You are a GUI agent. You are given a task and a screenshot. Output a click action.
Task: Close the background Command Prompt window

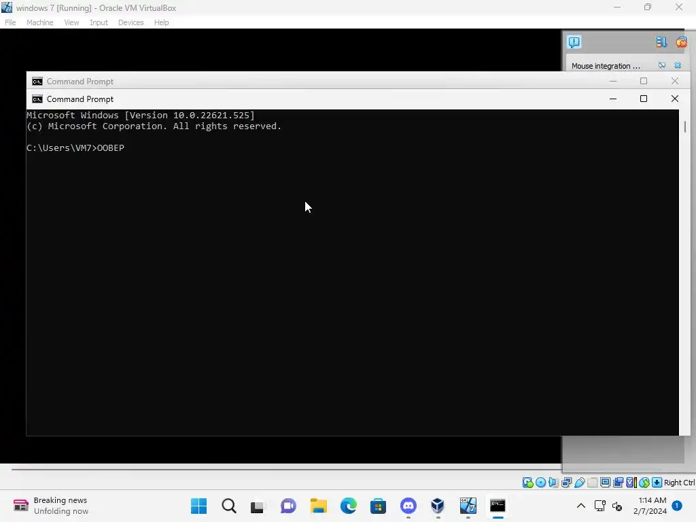(x=675, y=81)
